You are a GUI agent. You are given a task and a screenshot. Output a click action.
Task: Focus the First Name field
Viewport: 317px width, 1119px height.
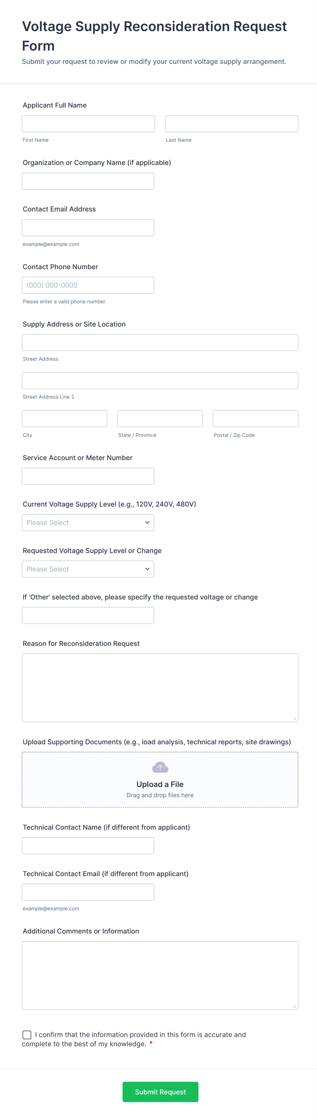89,124
